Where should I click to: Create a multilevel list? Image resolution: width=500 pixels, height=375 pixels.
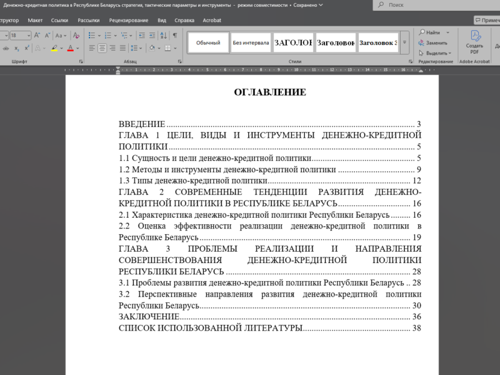coord(124,35)
